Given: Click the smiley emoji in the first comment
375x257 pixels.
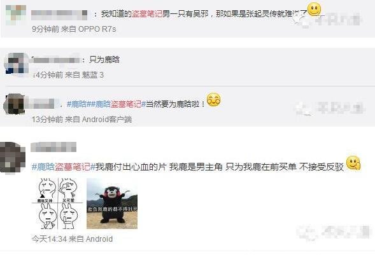Looking at the screenshot, I should (315, 10).
